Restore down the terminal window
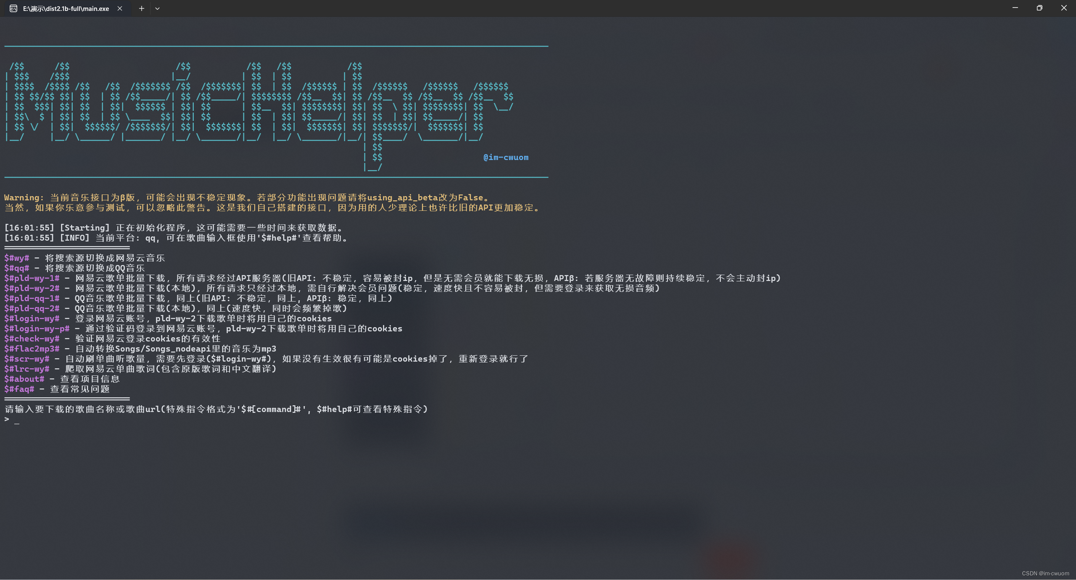The width and height of the screenshot is (1076, 580). (x=1039, y=8)
